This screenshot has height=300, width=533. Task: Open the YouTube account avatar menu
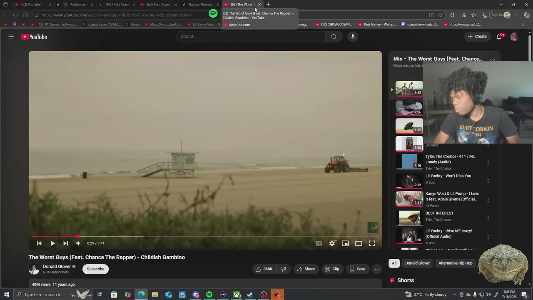514,37
